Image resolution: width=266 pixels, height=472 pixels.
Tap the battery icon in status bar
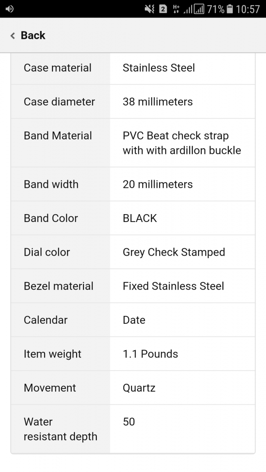click(x=230, y=9)
